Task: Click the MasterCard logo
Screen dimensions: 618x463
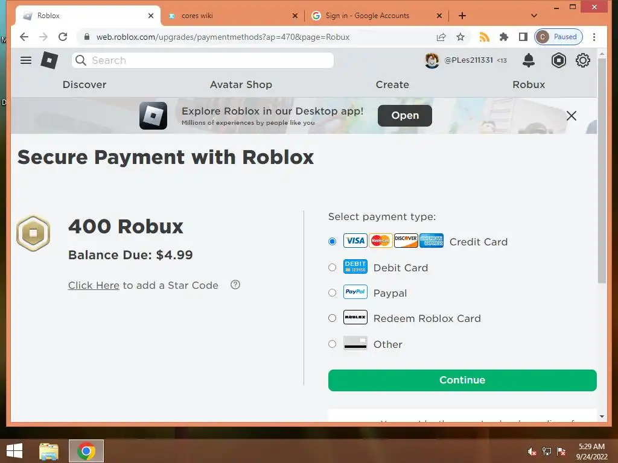Action: (x=380, y=241)
